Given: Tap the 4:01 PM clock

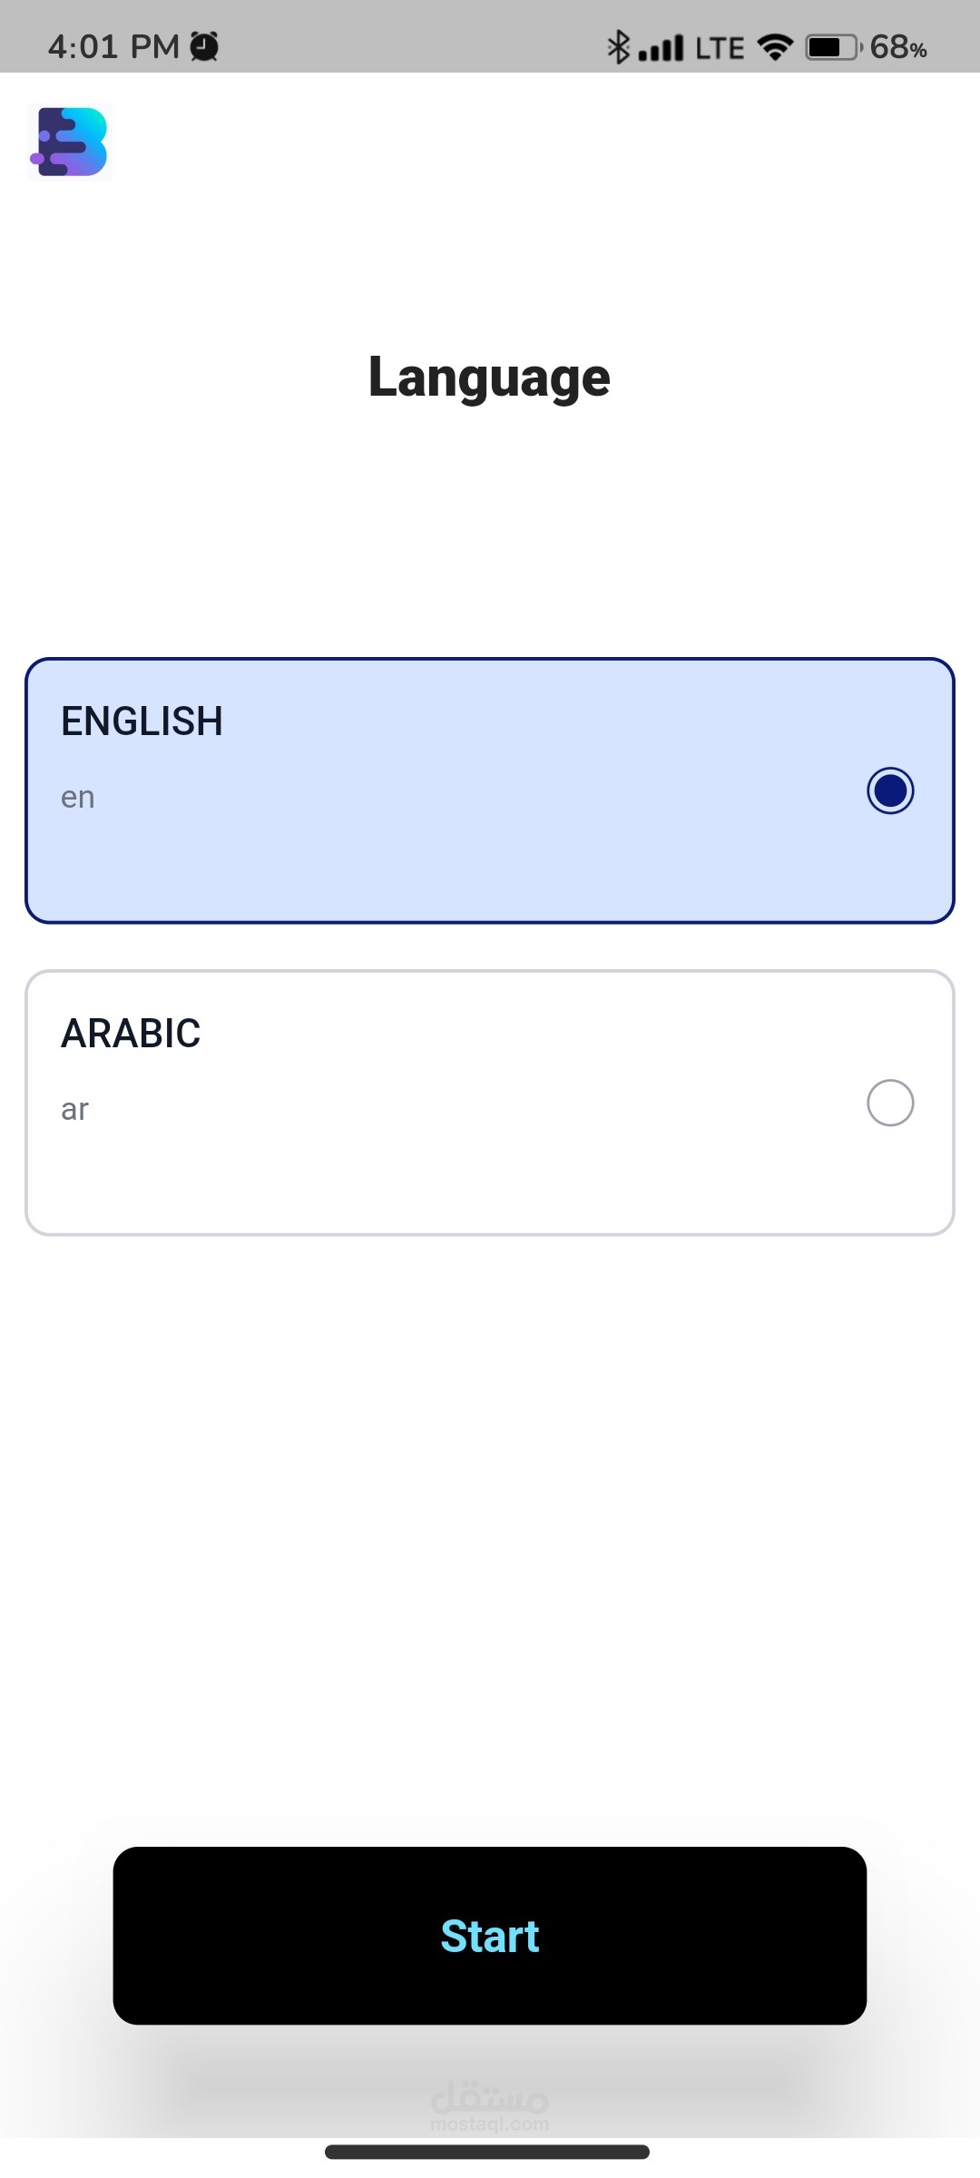Looking at the screenshot, I should 113,46.
